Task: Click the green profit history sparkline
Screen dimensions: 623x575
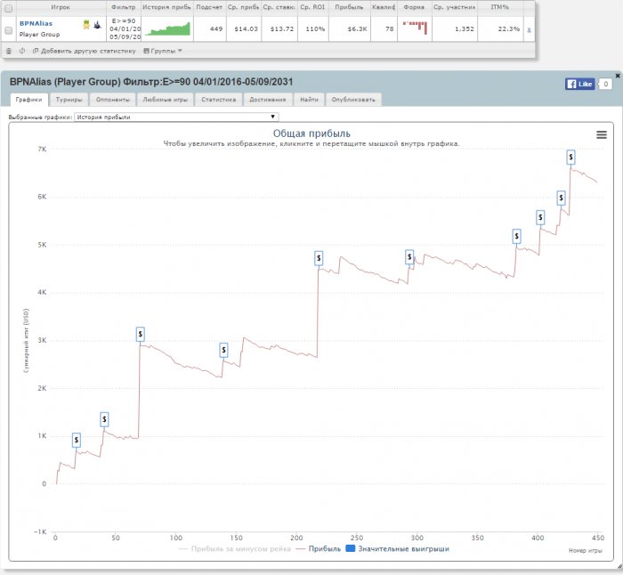Action: click(167, 29)
